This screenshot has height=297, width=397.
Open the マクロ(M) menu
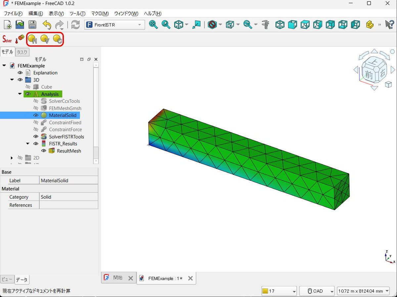100,14
